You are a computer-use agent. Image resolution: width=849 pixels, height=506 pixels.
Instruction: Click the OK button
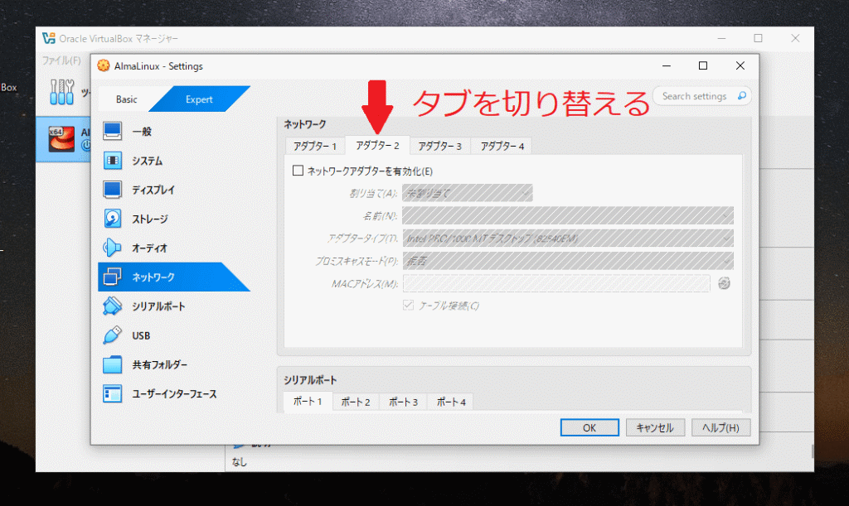[589, 427]
